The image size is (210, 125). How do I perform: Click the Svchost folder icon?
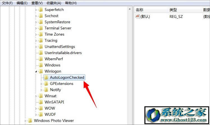(x=41, y=16)
